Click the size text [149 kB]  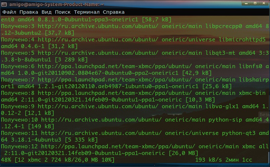pos(41,127)
